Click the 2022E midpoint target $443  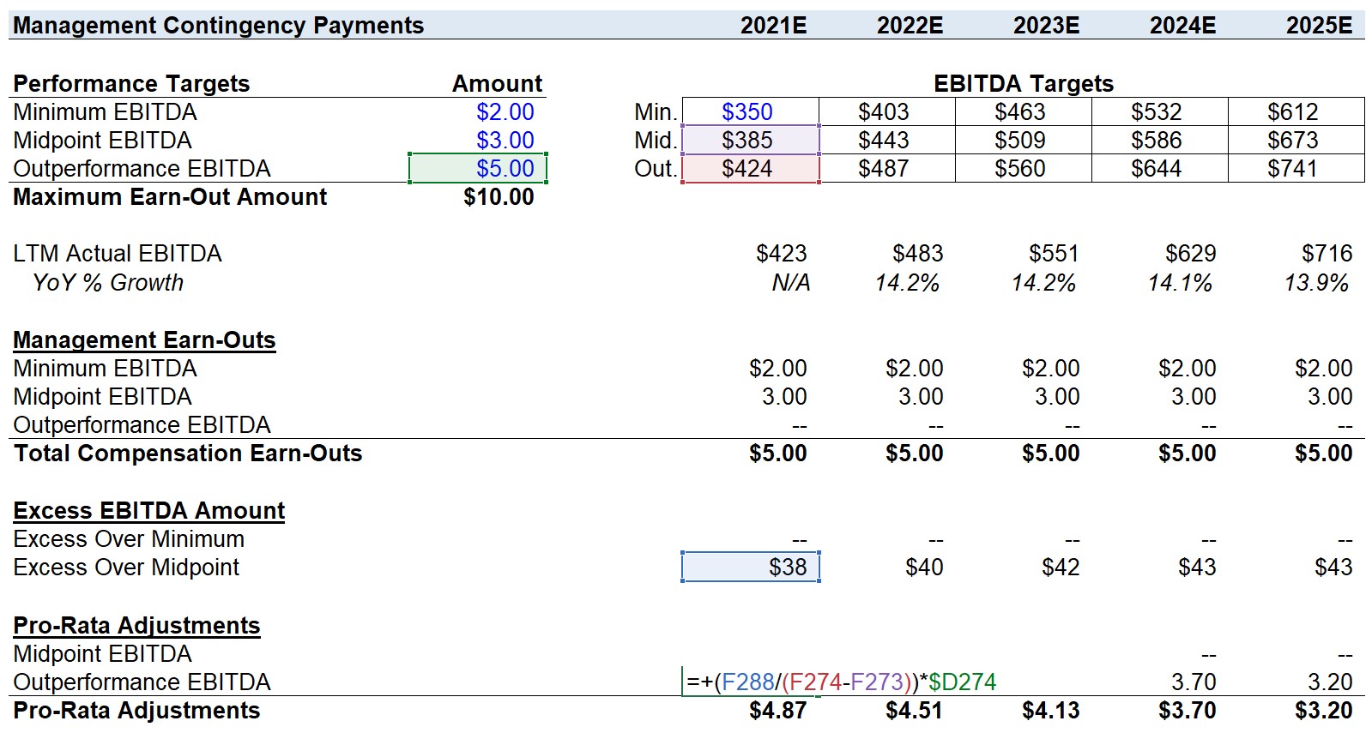tap(887, 140)
